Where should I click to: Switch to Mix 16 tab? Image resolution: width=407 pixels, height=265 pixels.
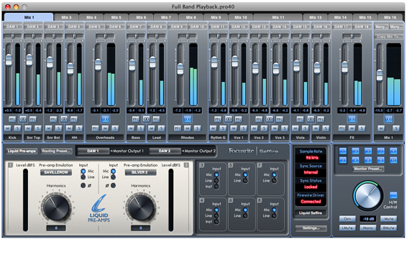click(390, 17)
